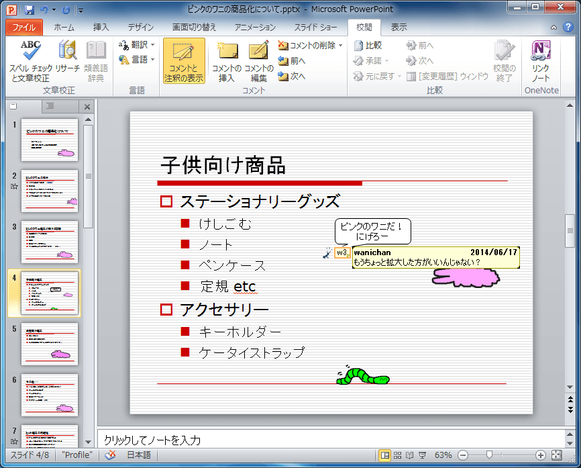Viewport: 581px width, 468px height.
Task: Click End Review (校閲の終了)
Action: click(505, 61)
